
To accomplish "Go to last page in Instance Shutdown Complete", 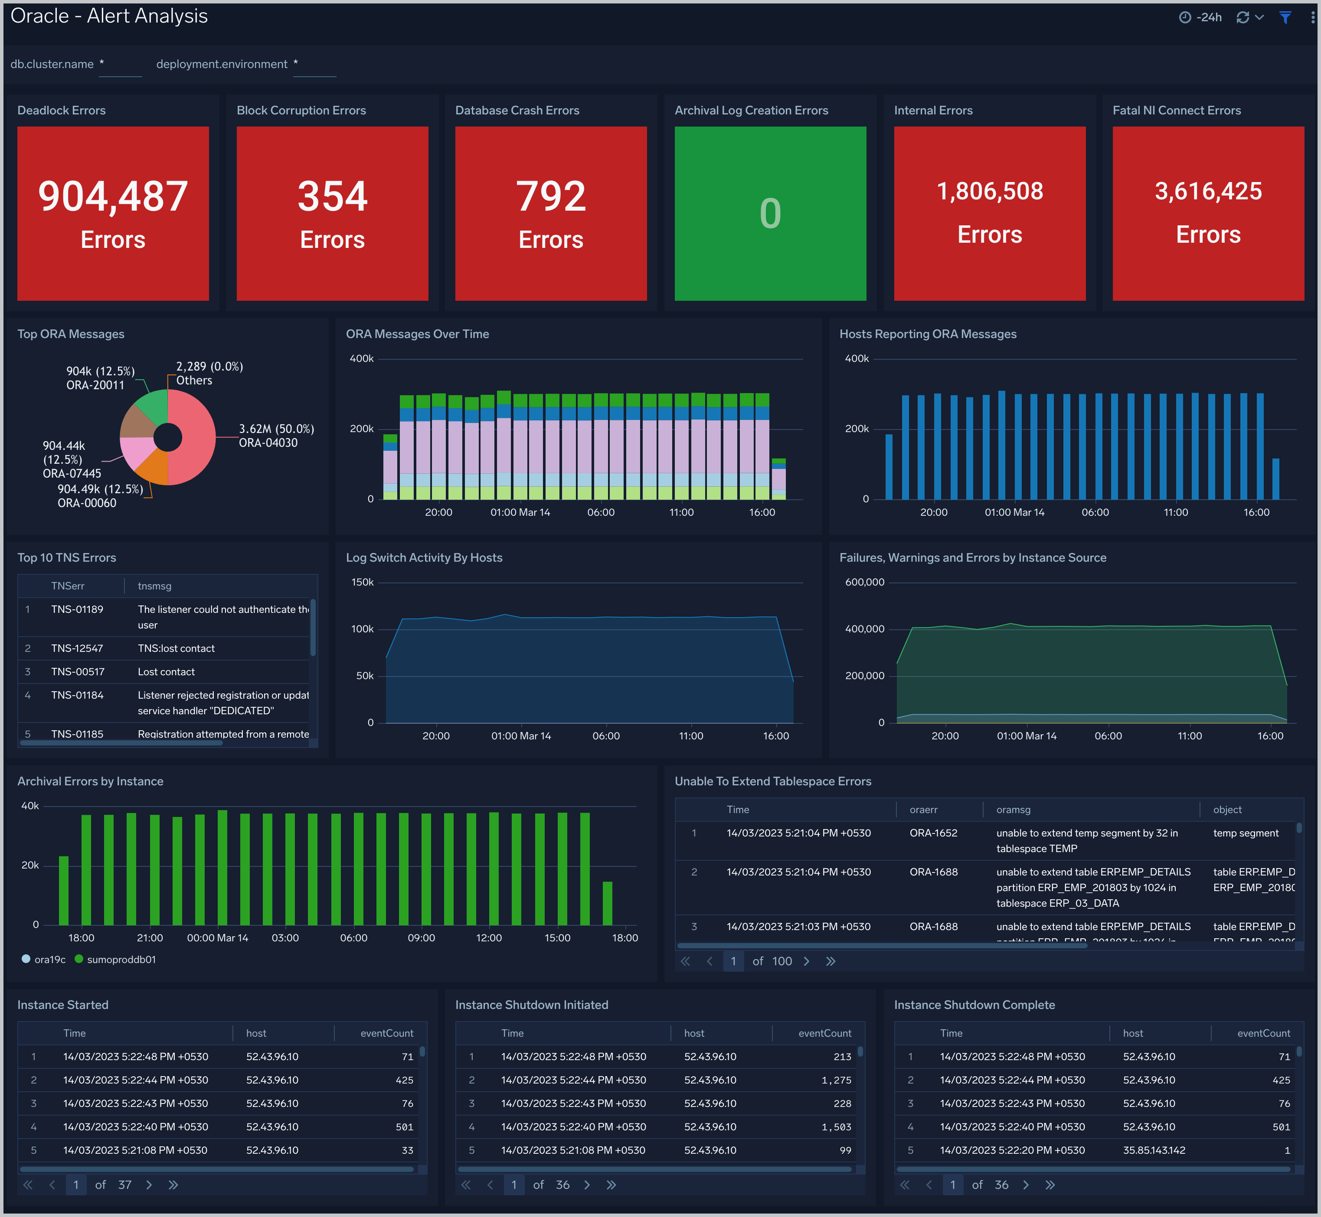I will pyautogui.click(x=1050, y=1185).
